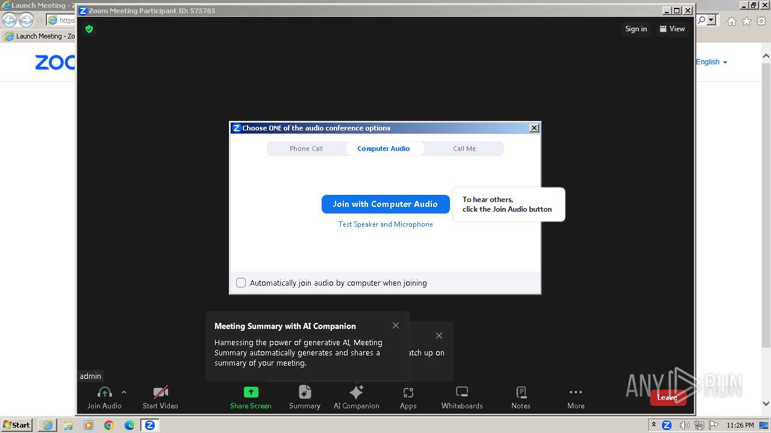Launch Edge from the taskbar
The height and width of the screenshot is (433, 771).
click(130, 425)
